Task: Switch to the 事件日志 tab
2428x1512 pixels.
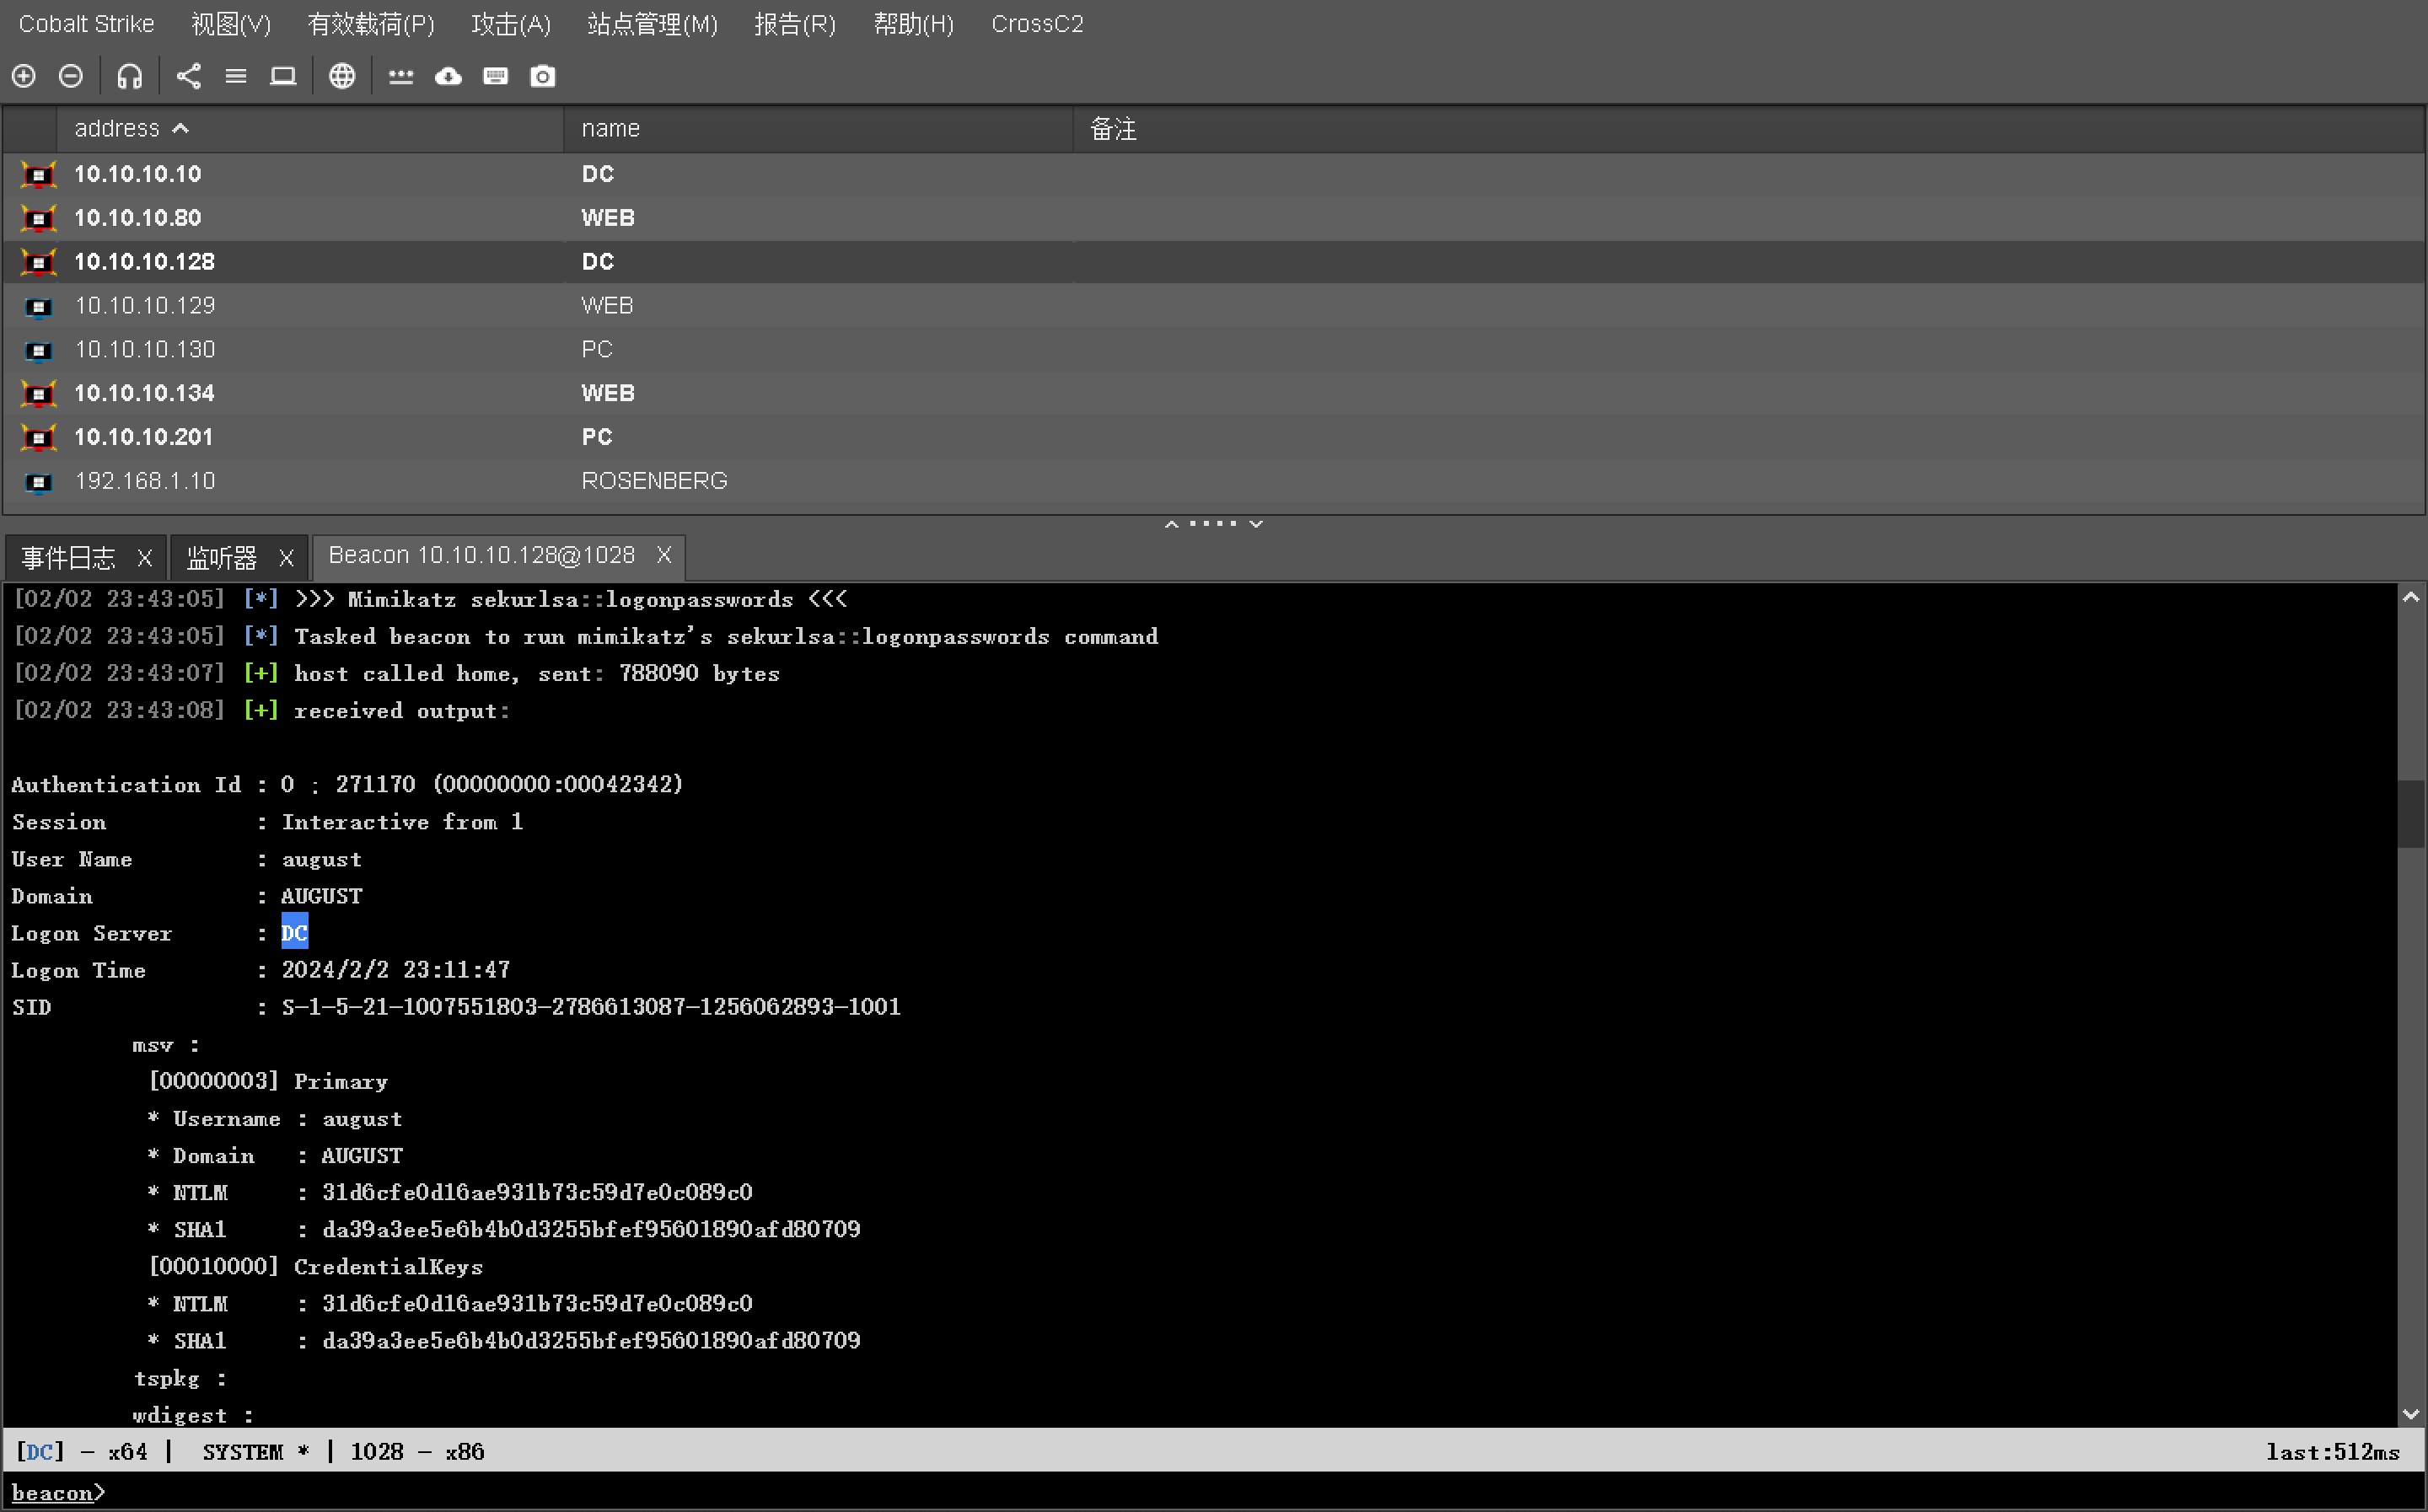Action: 68,558
